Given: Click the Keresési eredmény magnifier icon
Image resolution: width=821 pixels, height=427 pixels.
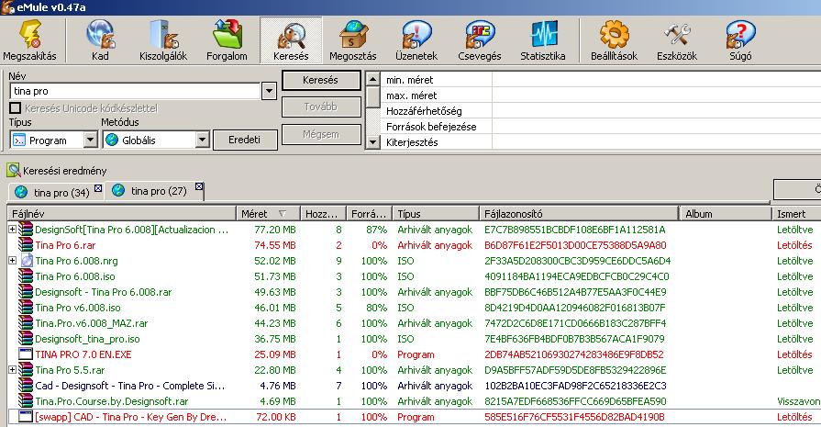Looking at the screenshot, I should [13, 170].
